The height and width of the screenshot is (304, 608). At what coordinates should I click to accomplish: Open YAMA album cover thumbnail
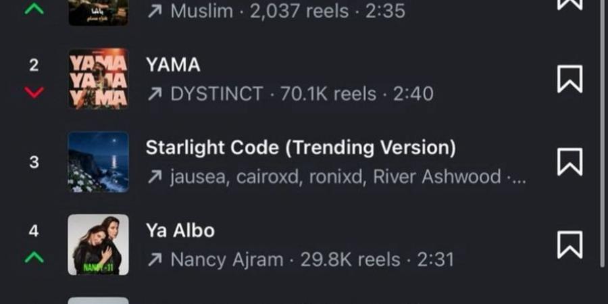click(x=98, y=79)
